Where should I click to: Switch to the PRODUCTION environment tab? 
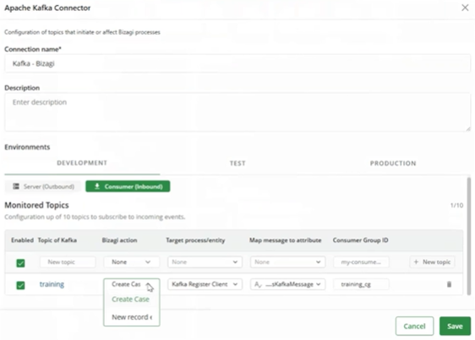pyautogui.click(x=393, y=163)
